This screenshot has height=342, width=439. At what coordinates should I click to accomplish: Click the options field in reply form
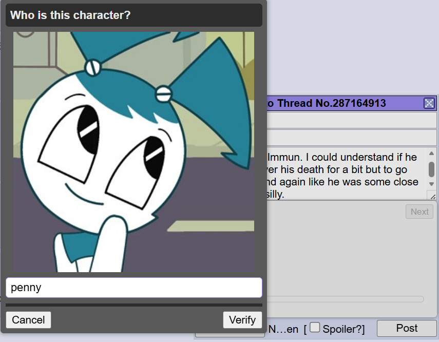click(351, 138)
